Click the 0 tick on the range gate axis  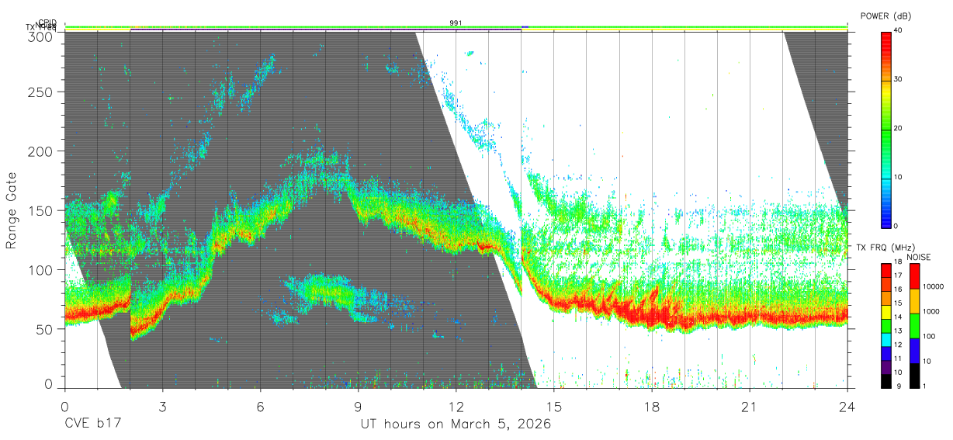[x=49, y=383]
